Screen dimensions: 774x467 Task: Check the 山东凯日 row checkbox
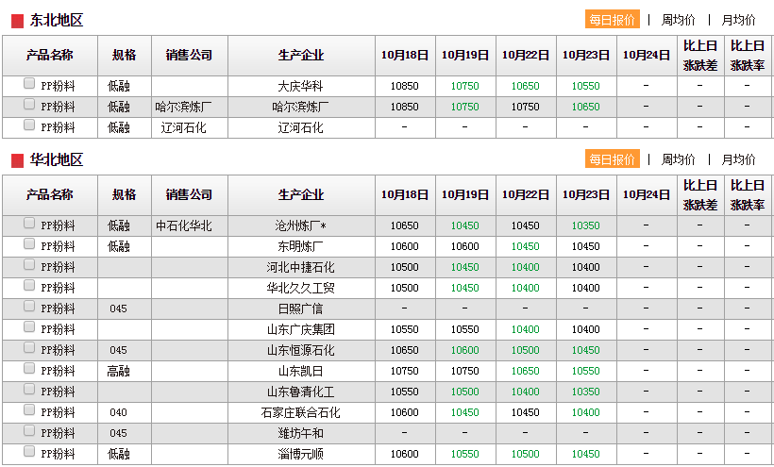coord(29,368)
